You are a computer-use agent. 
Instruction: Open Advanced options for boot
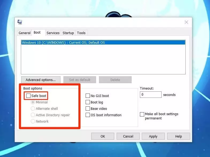tap(41, 80)
